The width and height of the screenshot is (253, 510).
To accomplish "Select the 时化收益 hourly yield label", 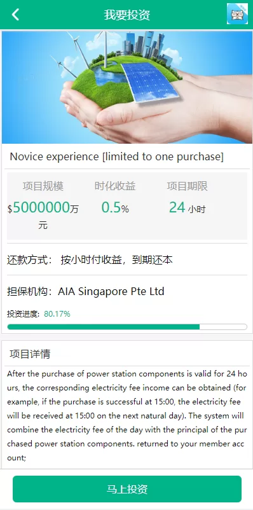I will click(x=115, y=186).
